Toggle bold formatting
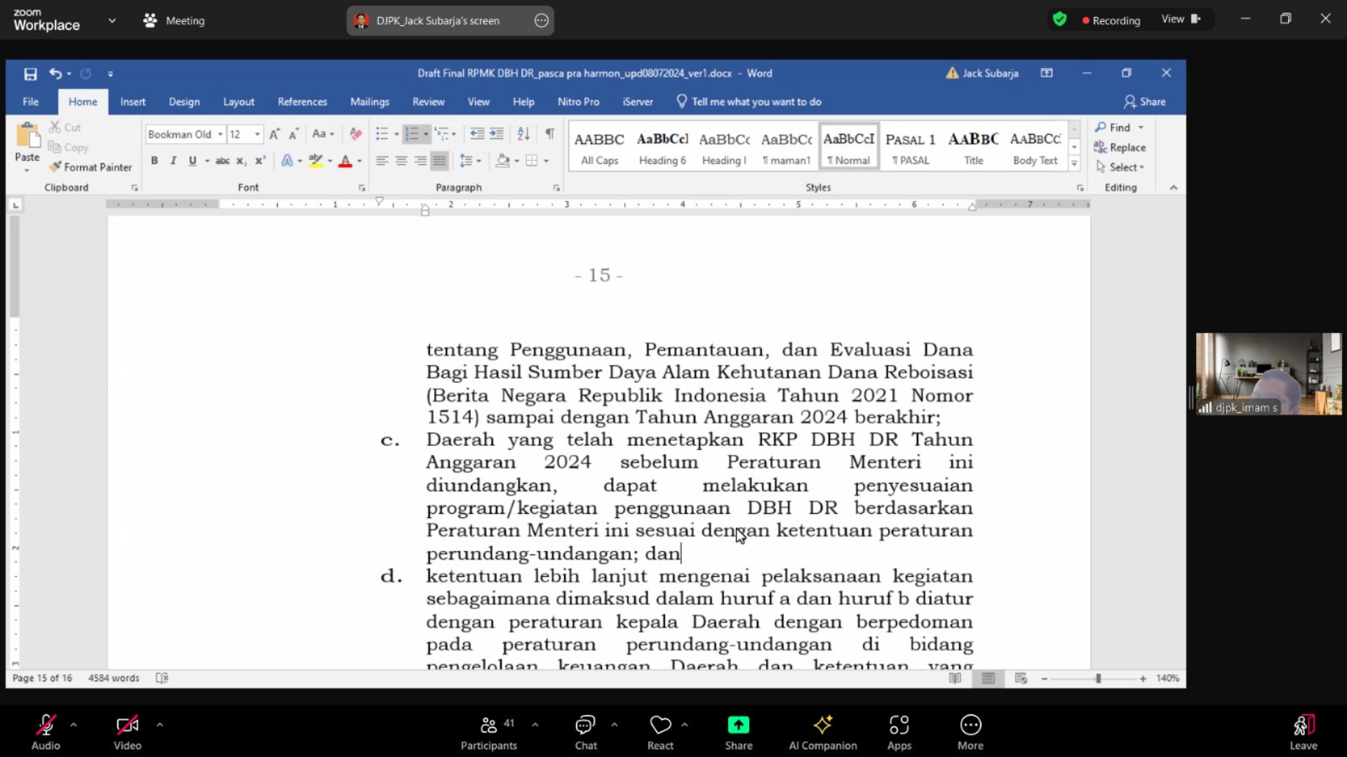Viewport: 1347px width, 757px height. [x=154, y=161]
